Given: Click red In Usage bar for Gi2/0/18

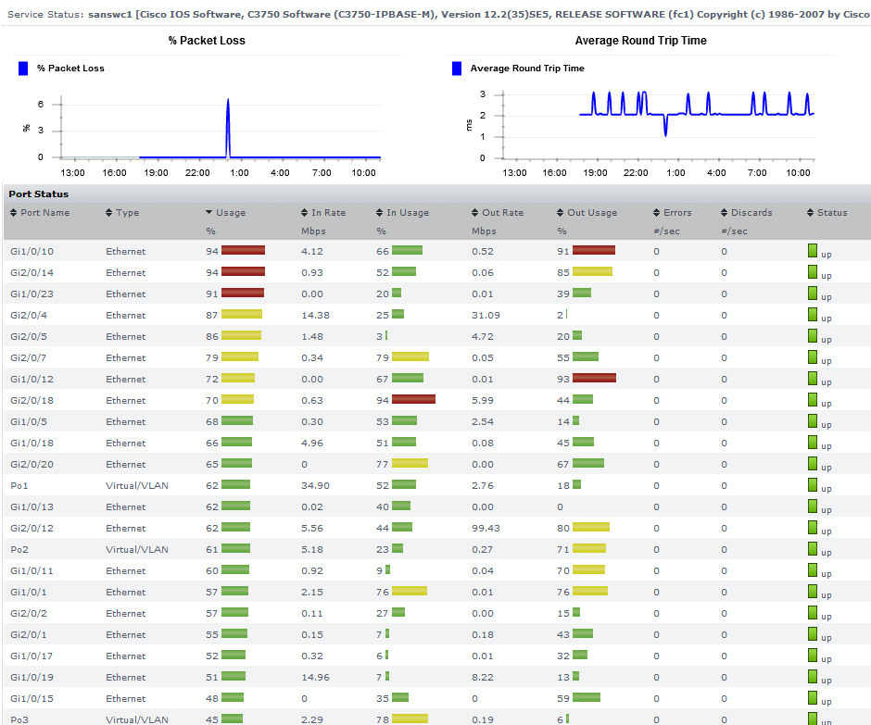Looking at the screenshot, I should pyautogui.click(x=413, y=399).
